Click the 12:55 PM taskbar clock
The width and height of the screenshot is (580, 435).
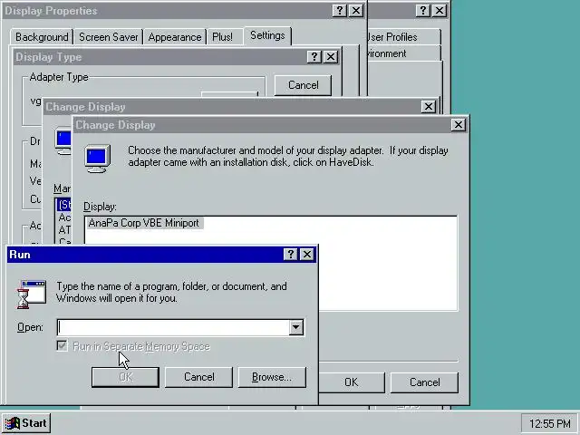[x=550, y=423]
